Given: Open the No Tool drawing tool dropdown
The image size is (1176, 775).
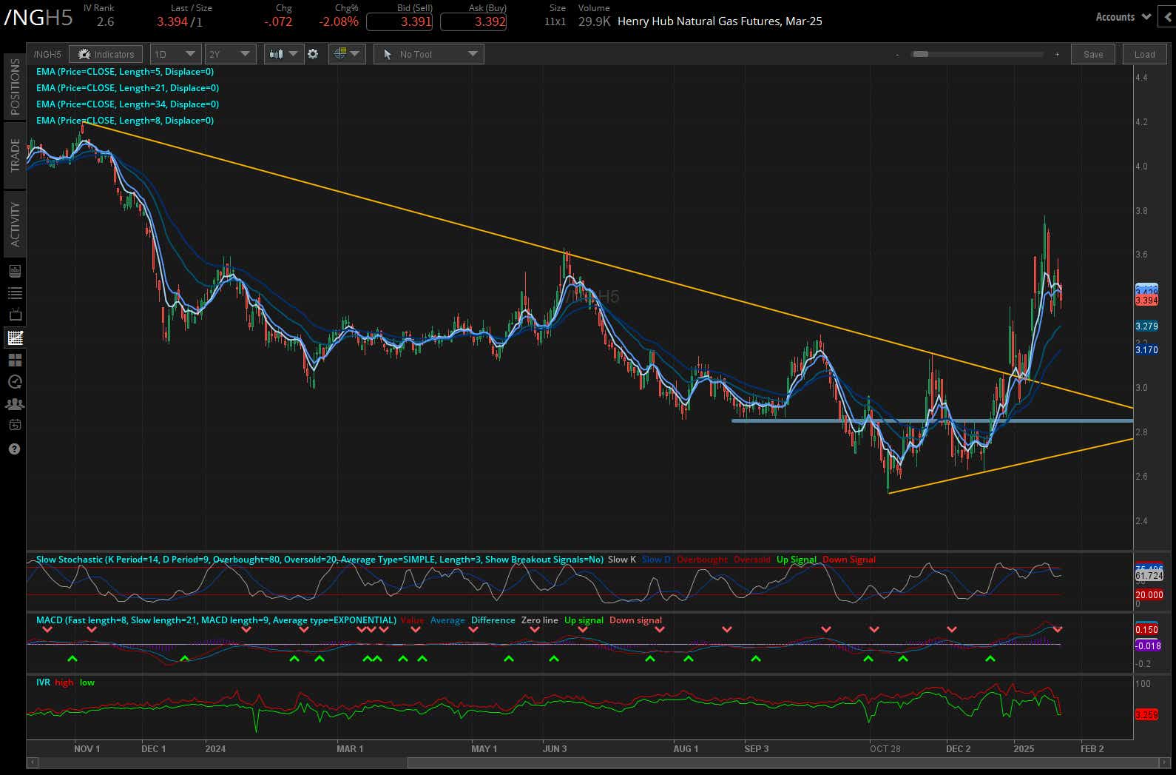Looking at the screenshot, I should tap(429, 54).
